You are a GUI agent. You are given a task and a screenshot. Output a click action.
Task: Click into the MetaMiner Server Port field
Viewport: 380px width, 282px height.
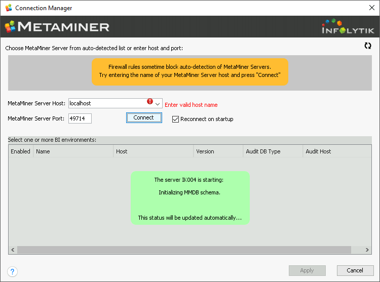(x=80, y=118)
